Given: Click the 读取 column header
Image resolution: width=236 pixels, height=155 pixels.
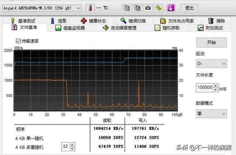Looking at the screenshot, I should [x=107, y=120].
